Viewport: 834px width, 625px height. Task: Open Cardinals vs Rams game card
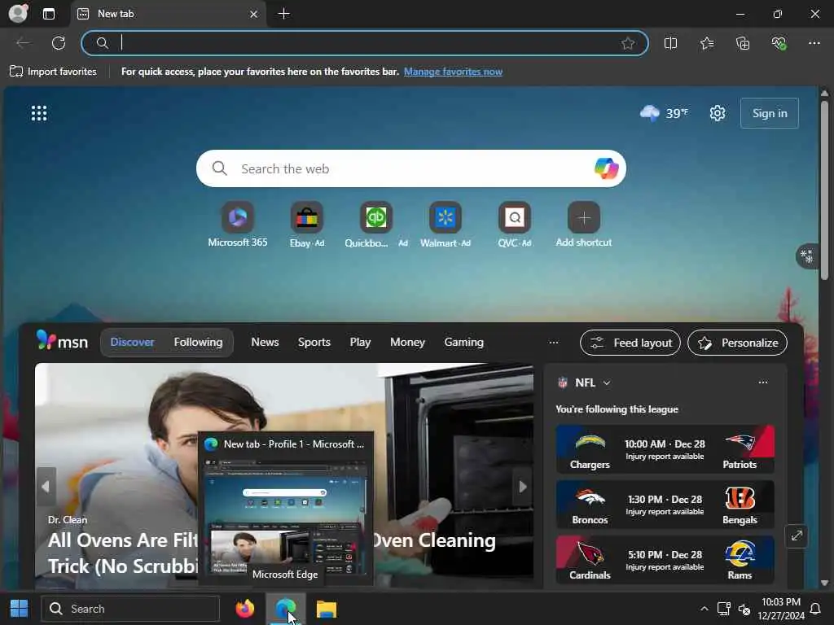[665, 560]
